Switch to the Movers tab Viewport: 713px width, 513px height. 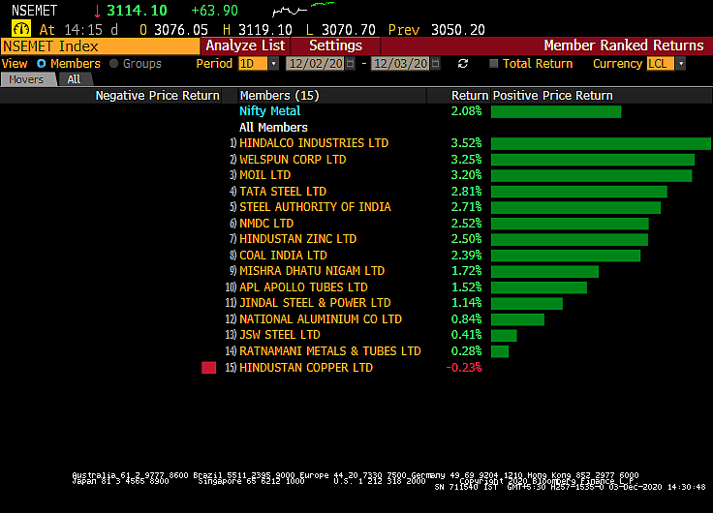click(27, 79)
